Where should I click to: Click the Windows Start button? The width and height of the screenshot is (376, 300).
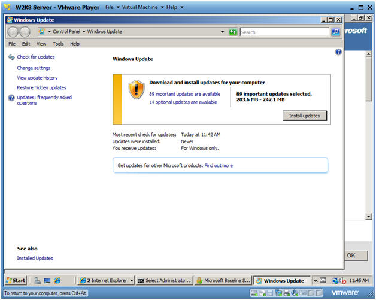(x=16, y=280)
